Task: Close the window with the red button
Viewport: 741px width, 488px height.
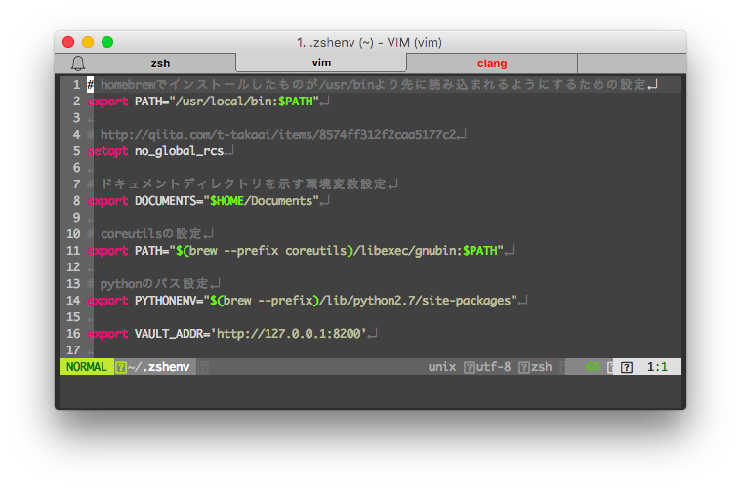Action: click(x=68, y=42)
